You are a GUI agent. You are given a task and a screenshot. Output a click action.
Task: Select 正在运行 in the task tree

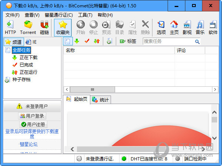(28, 72)
